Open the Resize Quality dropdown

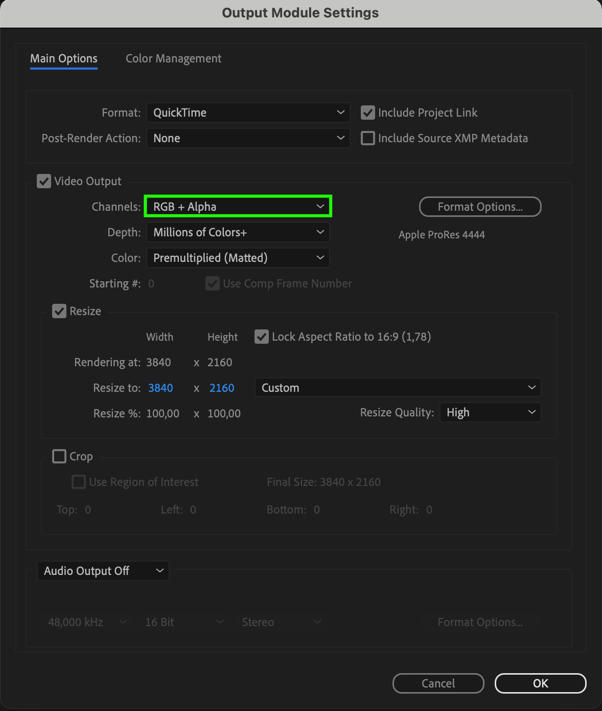[x=490, y=412]
